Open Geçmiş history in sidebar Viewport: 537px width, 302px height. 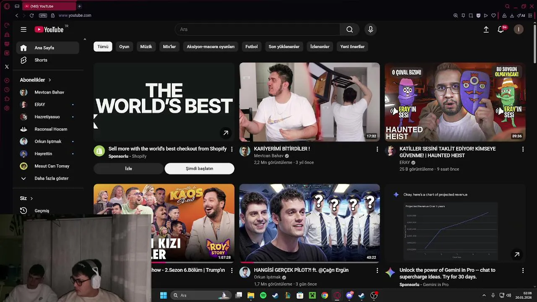click(x=47, y=211)
